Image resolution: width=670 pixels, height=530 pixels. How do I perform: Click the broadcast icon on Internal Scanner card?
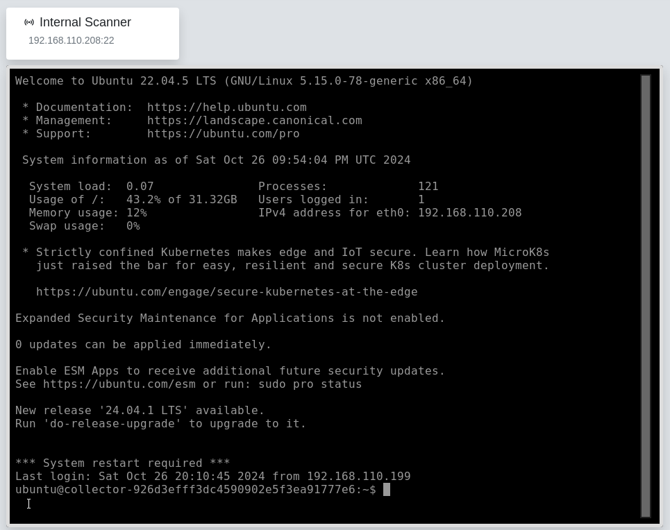pos(29,22)
